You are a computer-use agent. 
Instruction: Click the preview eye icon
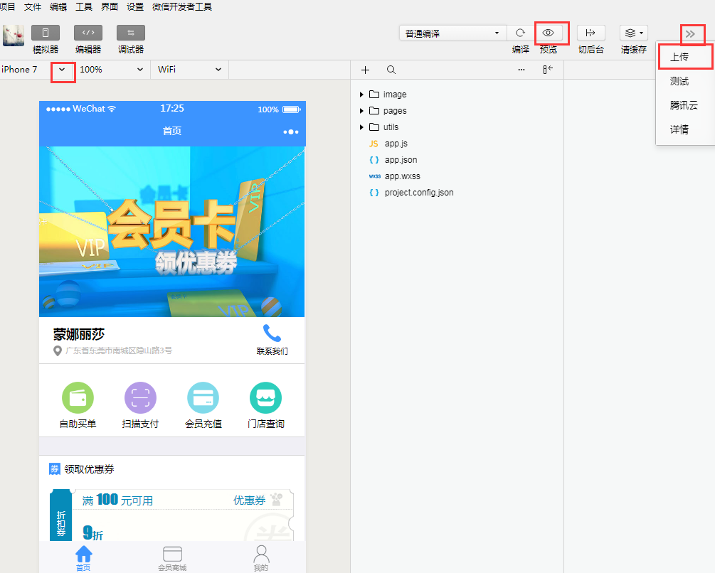(548, 33)
